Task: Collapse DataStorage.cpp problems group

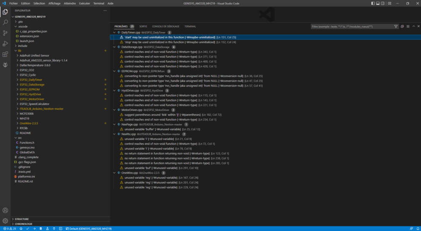Action: 115,47
